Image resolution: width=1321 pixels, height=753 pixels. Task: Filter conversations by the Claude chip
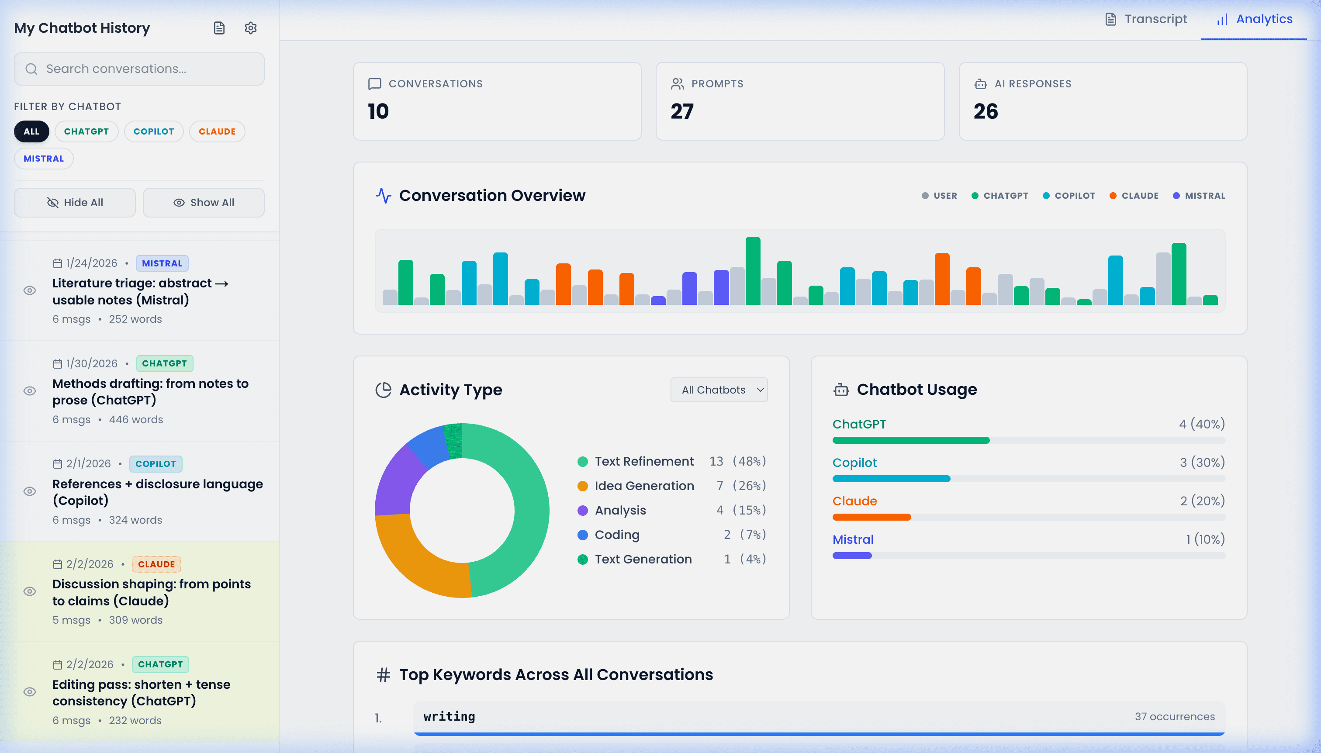point(217,131)
